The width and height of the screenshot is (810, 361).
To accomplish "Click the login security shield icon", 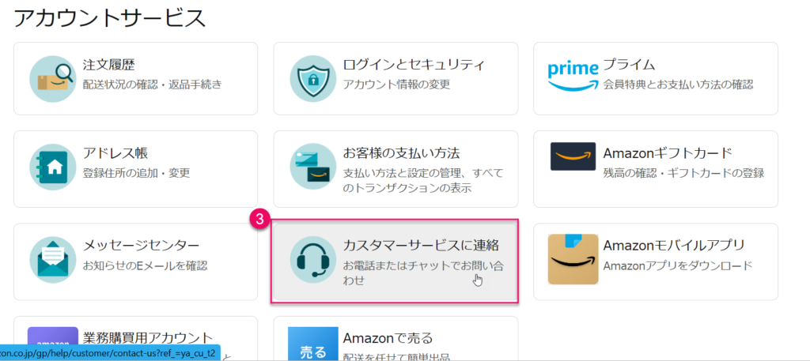I will pyautogui.click(x=313, y=78).
